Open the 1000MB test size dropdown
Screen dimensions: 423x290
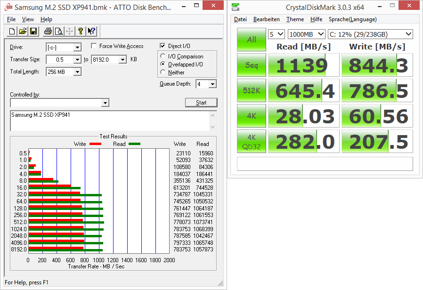tap(307, 34)
